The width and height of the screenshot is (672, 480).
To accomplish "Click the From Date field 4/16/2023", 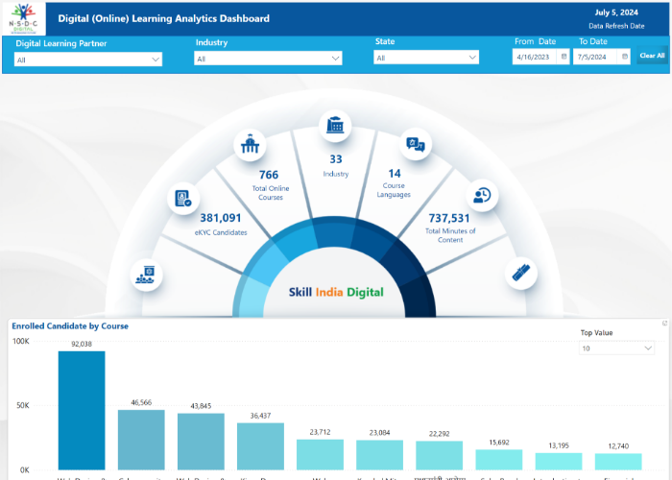I will point(540,57).
